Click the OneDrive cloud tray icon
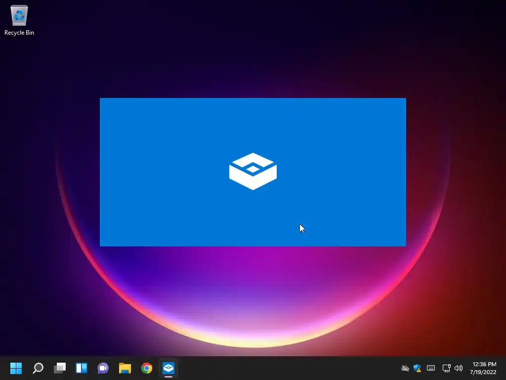Viewport: 506px width, 380px height. pos(405,368)
